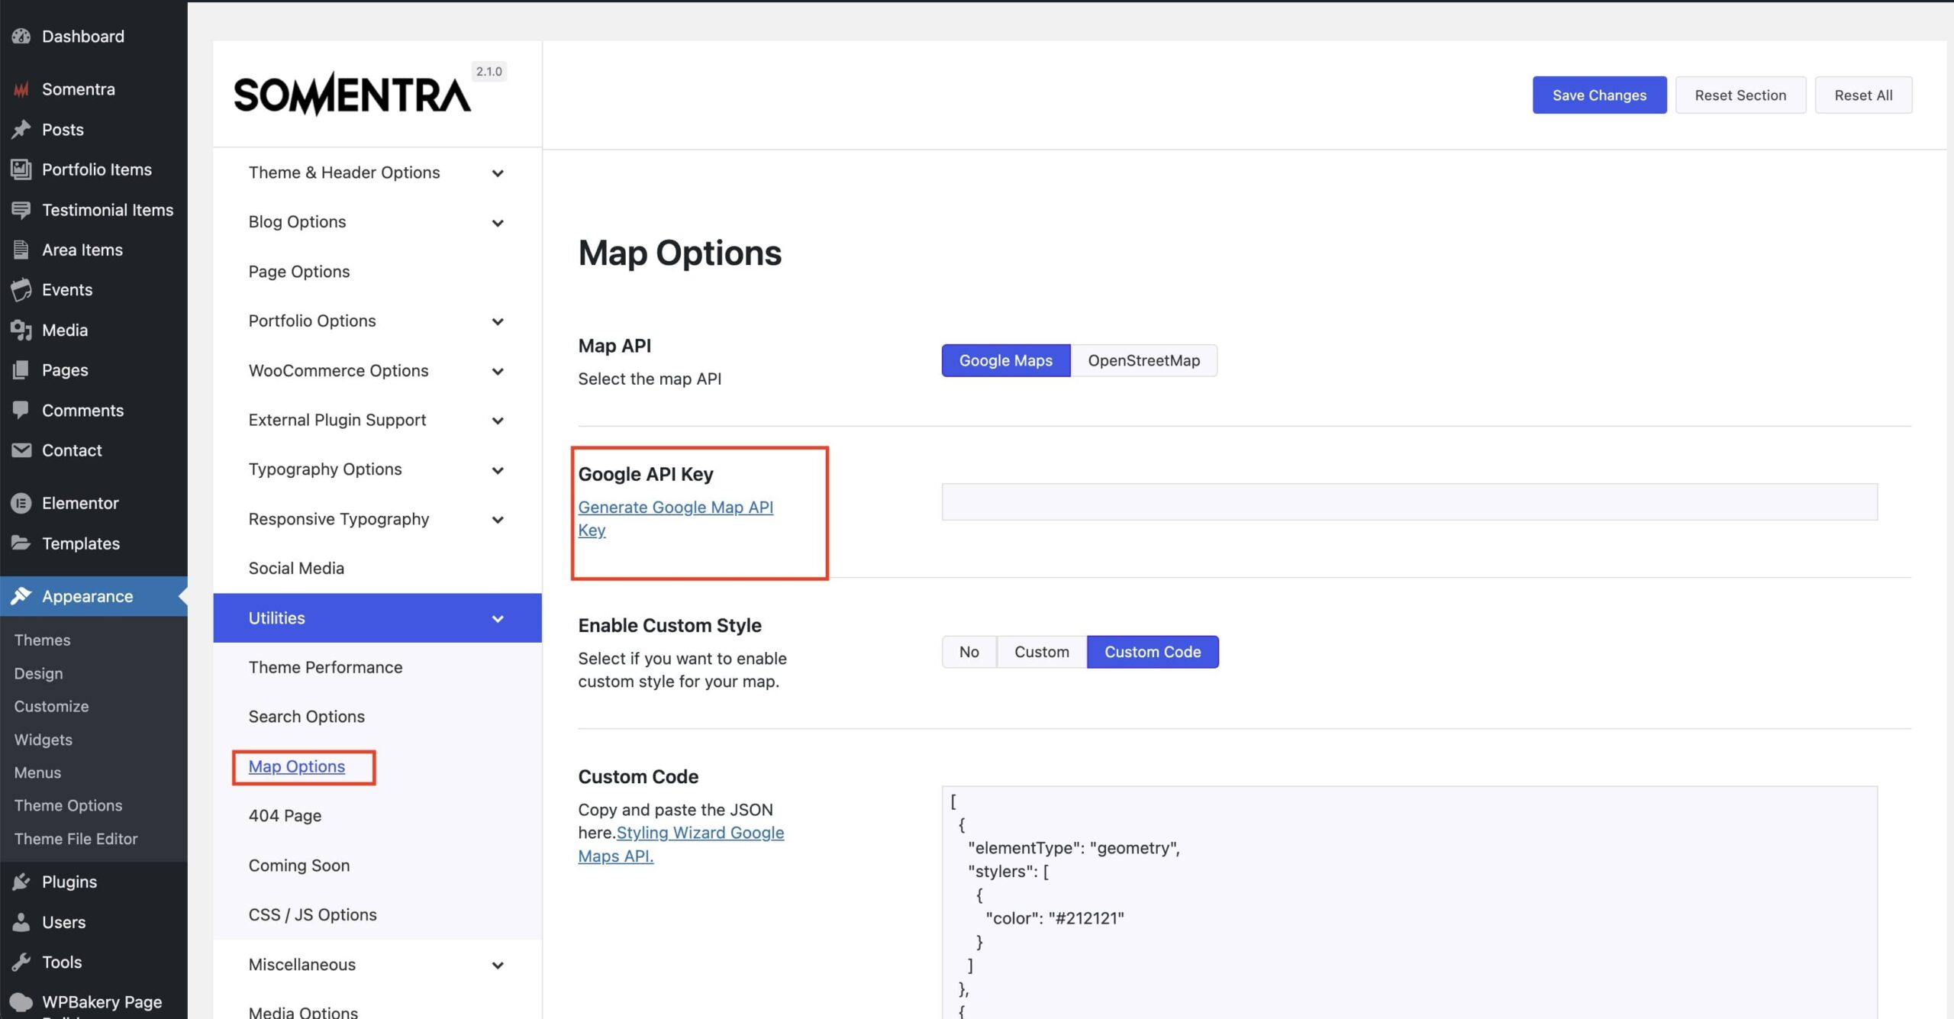Click the Pages stacked-sheets icon
Viewport: 1954px width, 1019px height.
pos(21,370)
